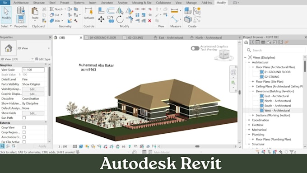Viewport: 307px width, 173px height.
Task: Enable the Crop View checkbox
Action: coord(24,127)
